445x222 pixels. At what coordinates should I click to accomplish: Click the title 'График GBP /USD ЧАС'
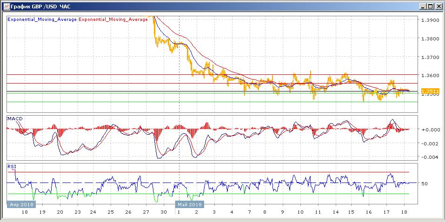click(x=40, y=7)
